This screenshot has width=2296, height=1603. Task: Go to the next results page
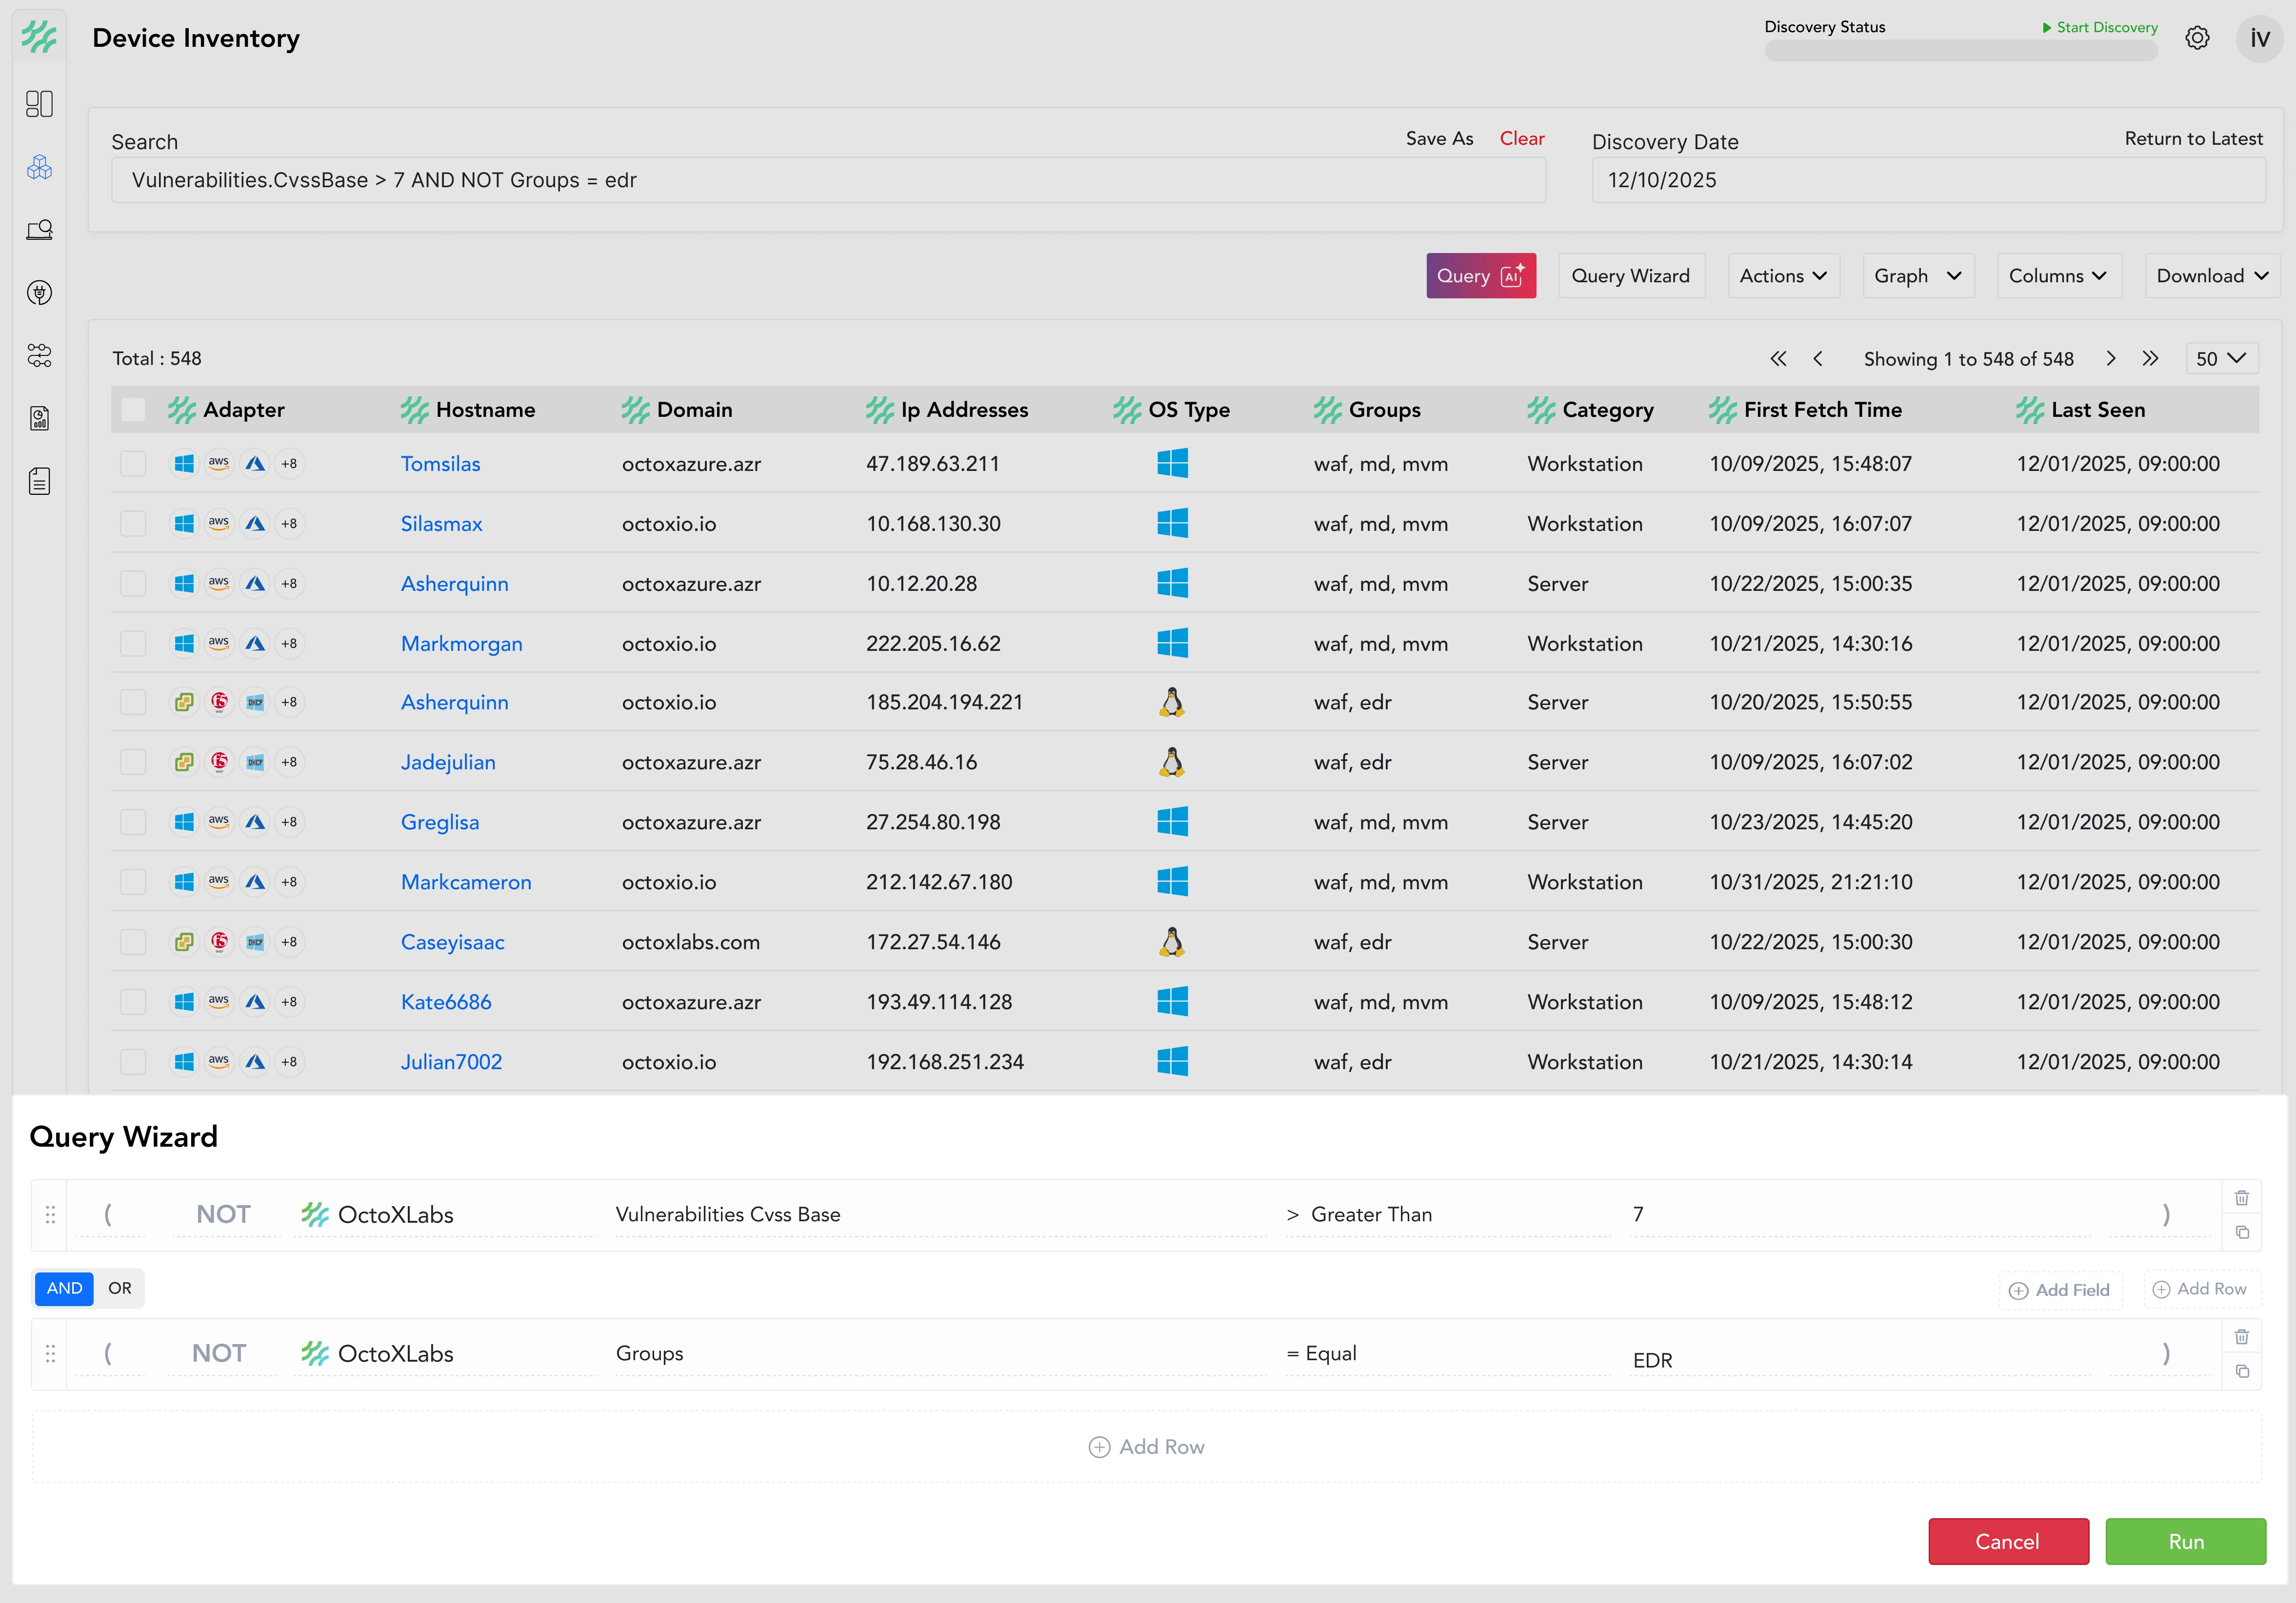pyautogui.click(x=2111, y=359)
